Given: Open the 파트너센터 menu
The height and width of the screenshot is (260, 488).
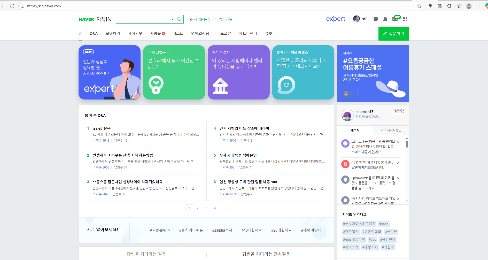Looking at the screenshot, I should point(248,34).
